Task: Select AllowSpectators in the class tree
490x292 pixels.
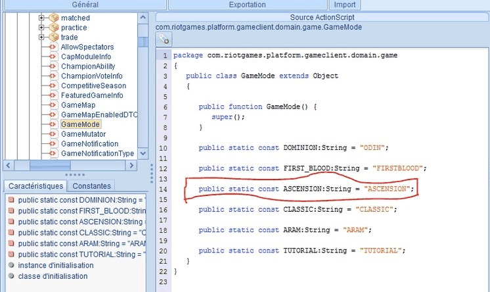Action: [87, 47]
